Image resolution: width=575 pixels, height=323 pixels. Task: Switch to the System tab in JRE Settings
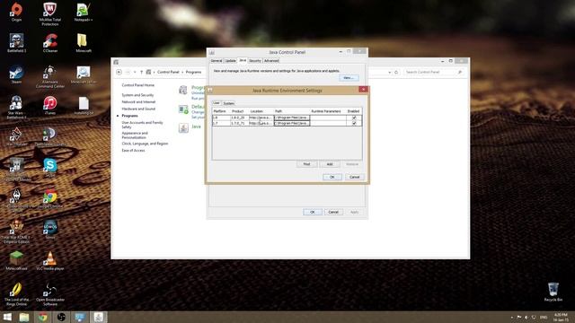click(x=228, y=103)
